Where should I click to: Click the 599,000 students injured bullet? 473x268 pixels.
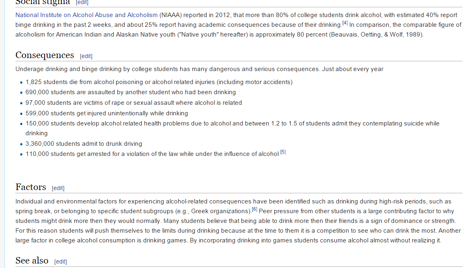tap(107, 113)
